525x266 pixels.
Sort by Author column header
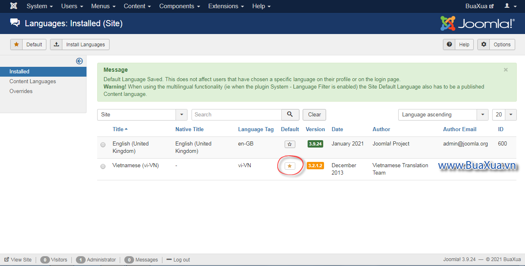point(381,129)
